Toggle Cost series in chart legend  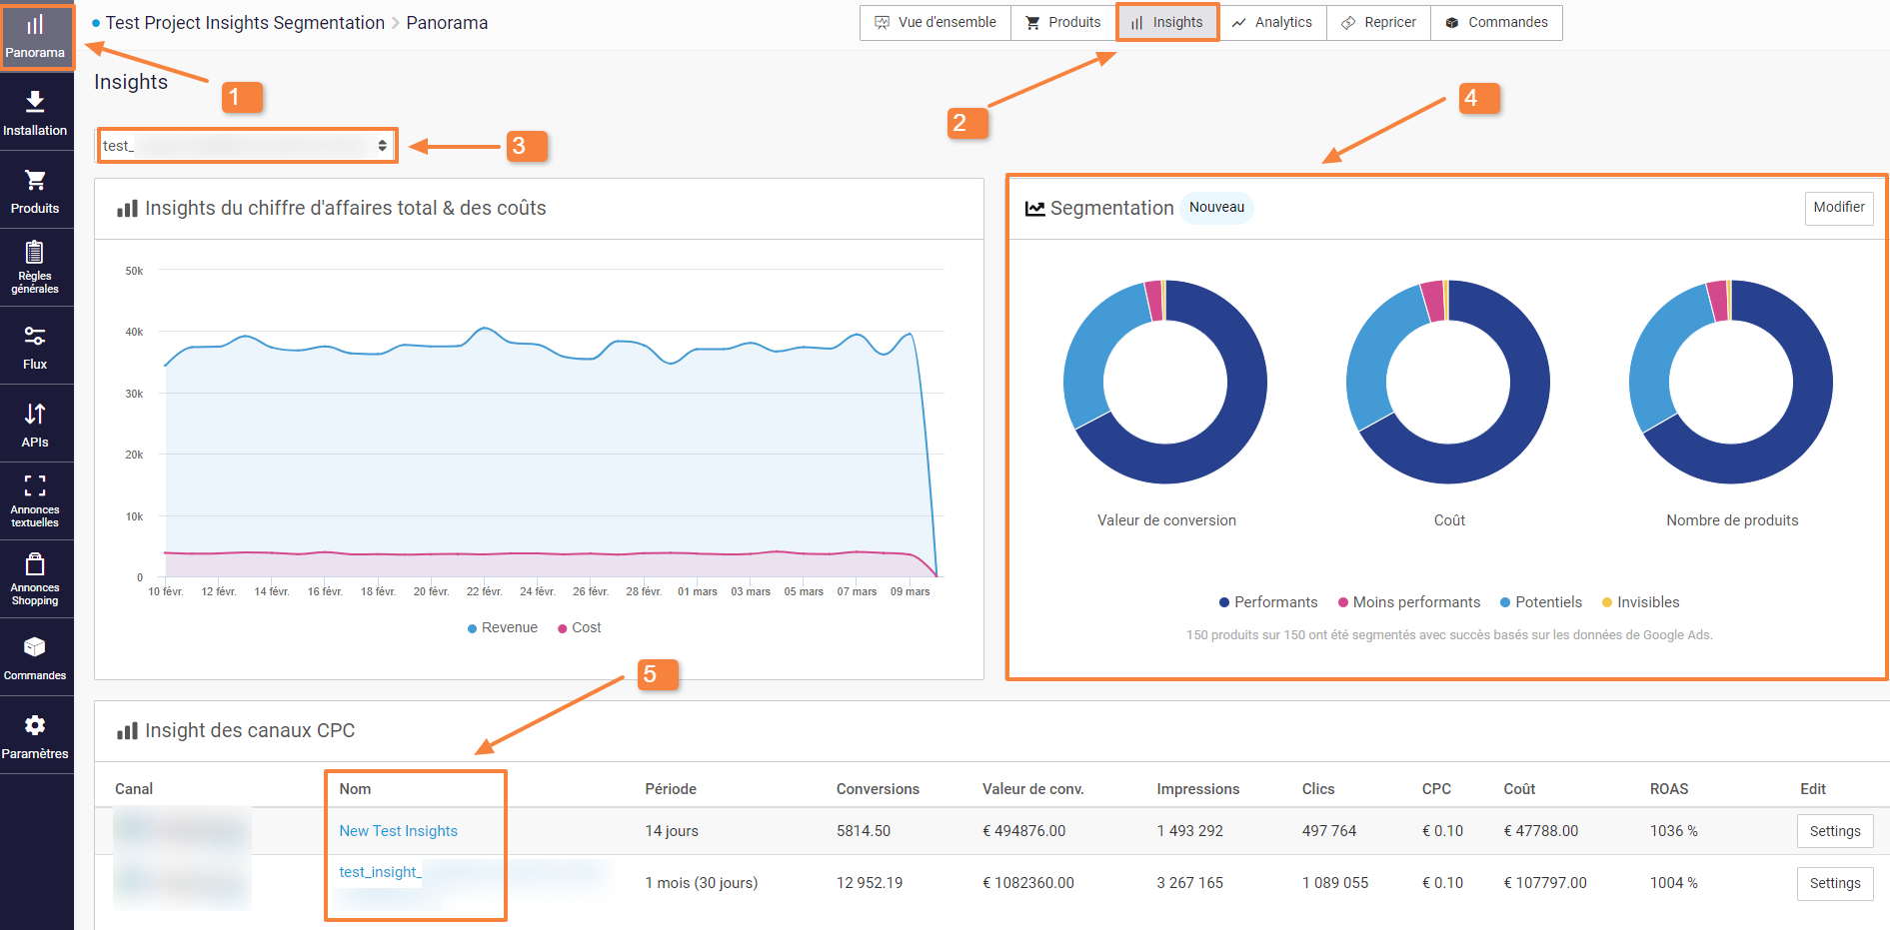click(x=580, y=628)
